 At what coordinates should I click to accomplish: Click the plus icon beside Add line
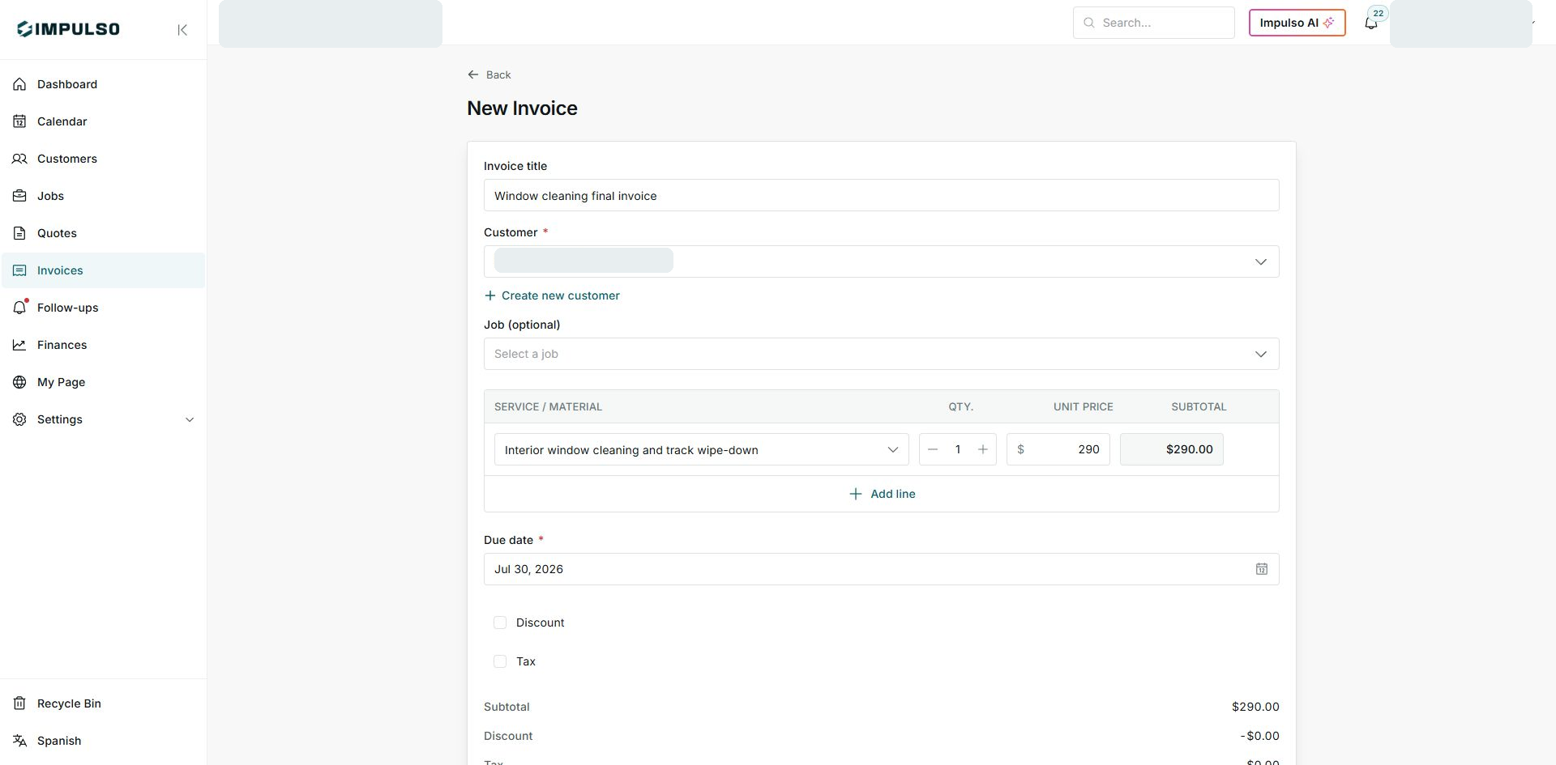coord(855,494)
